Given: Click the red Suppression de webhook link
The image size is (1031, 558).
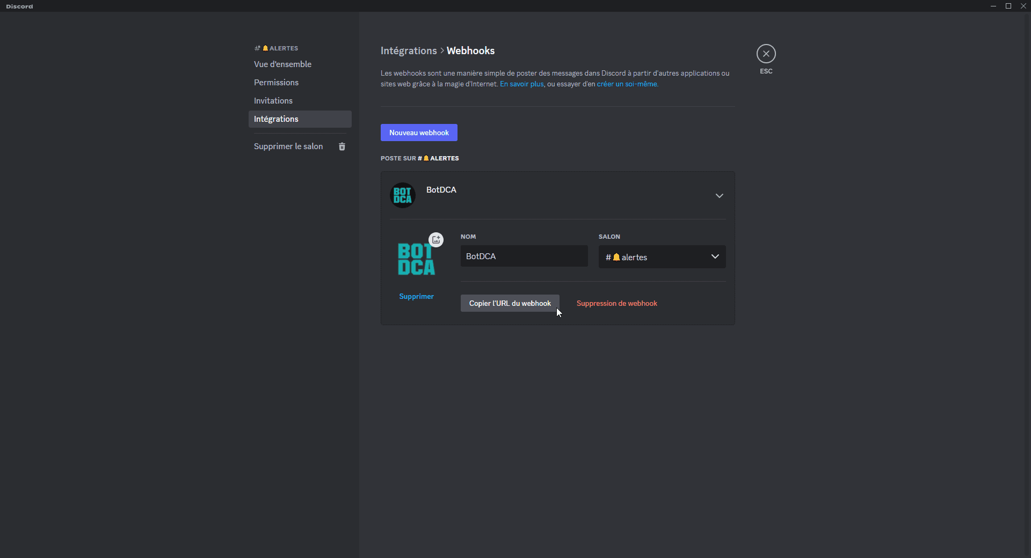Looking at the screenshot, I should pyautogui.click(x=616, y=304).
